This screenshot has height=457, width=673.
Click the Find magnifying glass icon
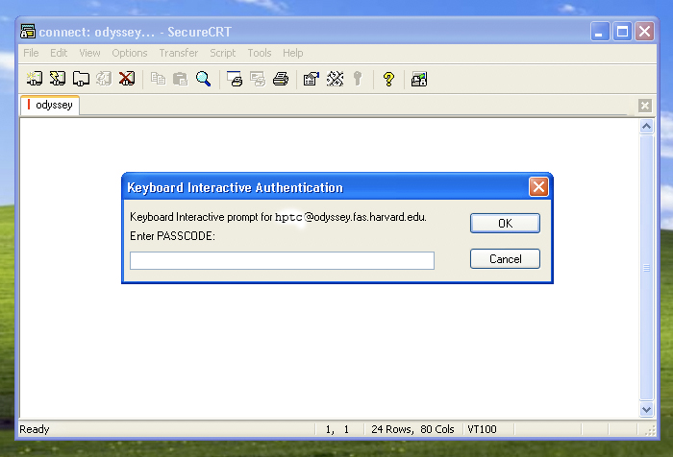coord(203,79)
